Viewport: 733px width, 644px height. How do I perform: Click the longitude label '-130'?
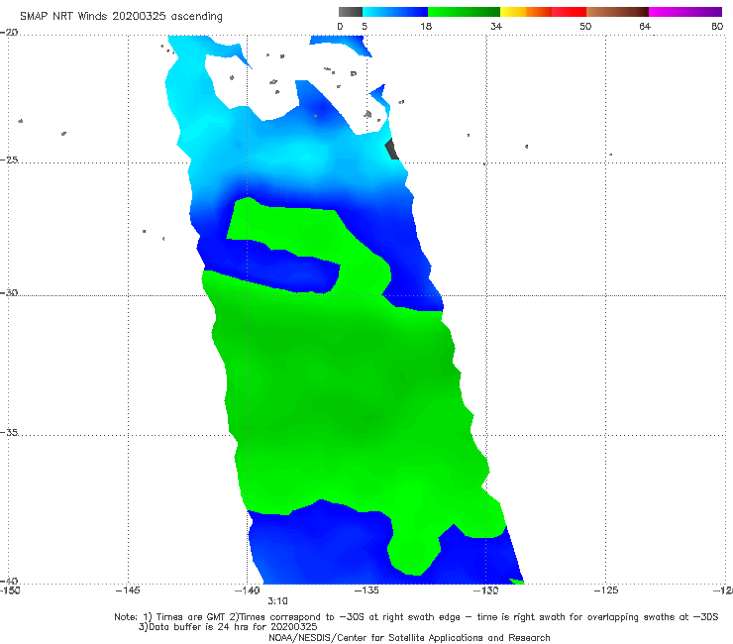click(x=485, y=590)
